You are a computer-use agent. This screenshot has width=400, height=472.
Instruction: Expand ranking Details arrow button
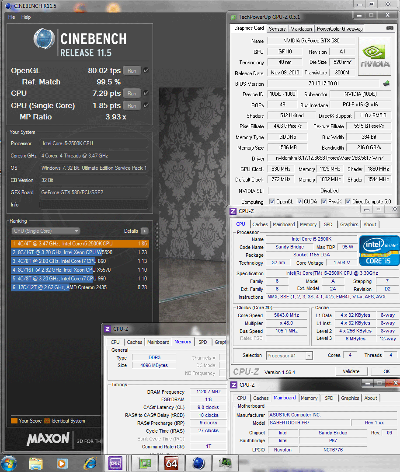pyautogui.click(x=145, y=231)
